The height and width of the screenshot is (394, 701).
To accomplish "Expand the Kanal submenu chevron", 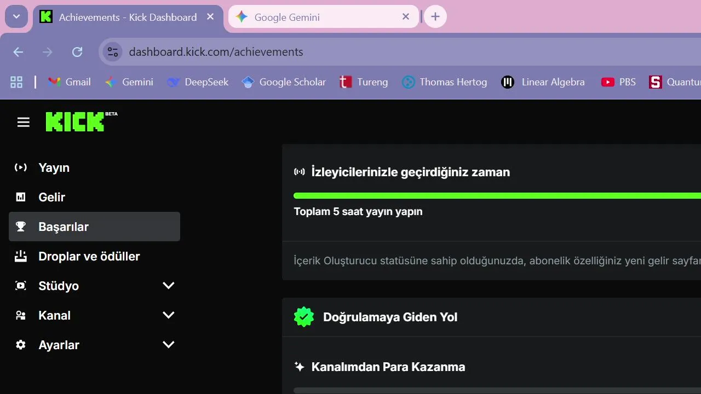I will point(169,315).
